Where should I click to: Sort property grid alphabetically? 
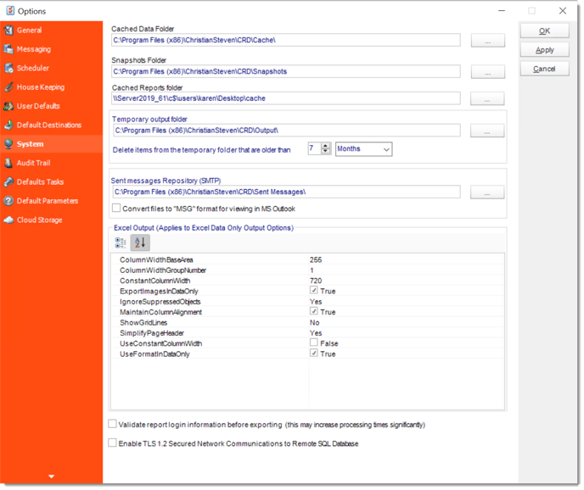[x=140, y=242]
